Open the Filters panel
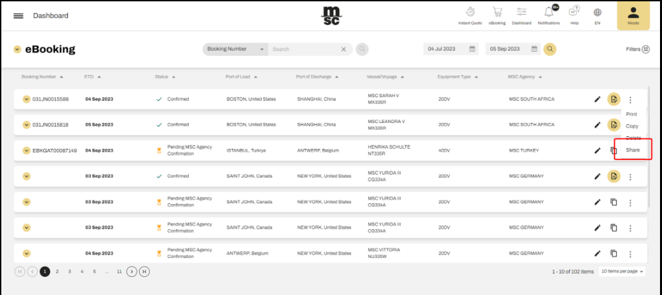 point(637,49)
